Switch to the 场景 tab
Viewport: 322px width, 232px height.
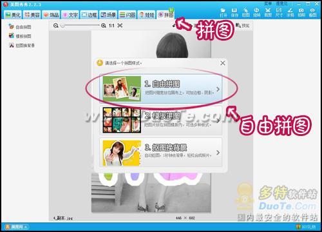pos(108,15)
